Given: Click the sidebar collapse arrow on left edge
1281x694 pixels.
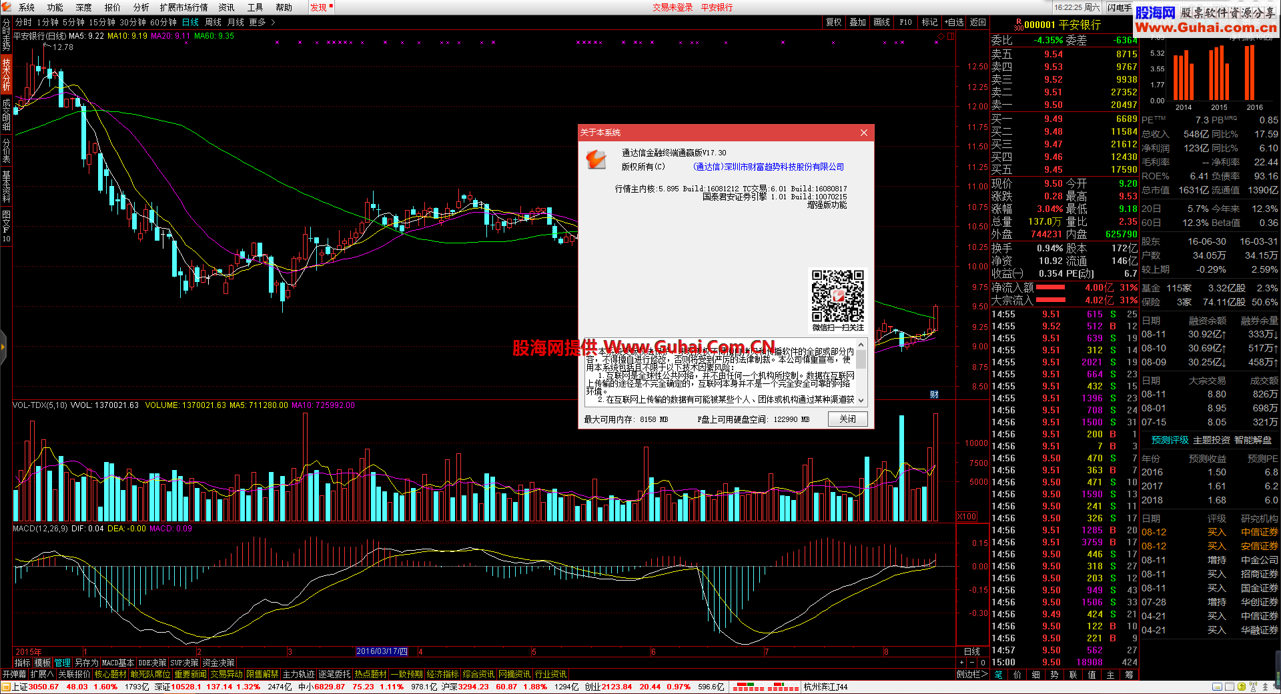Looking at the screenshot, I should tap(3, 347).
